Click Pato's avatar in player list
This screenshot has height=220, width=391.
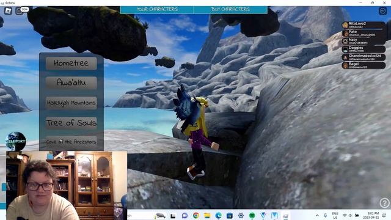345,33
